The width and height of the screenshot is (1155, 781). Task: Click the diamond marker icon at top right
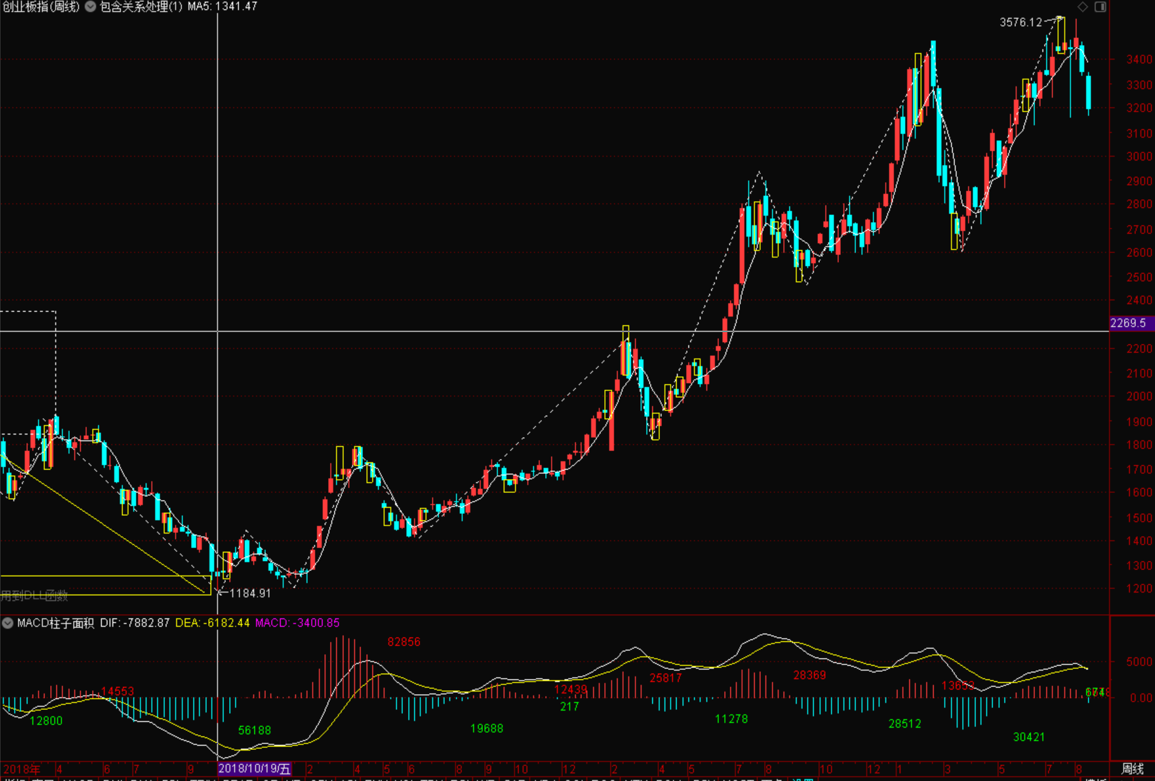(x=1083, y=7)
